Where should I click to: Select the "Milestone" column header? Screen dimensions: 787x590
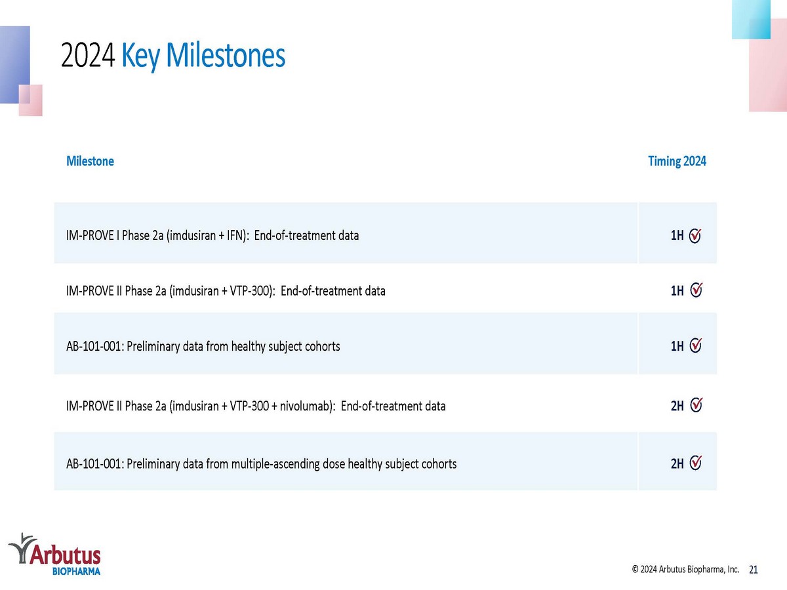pyautogui.click(x=90, y=161)
